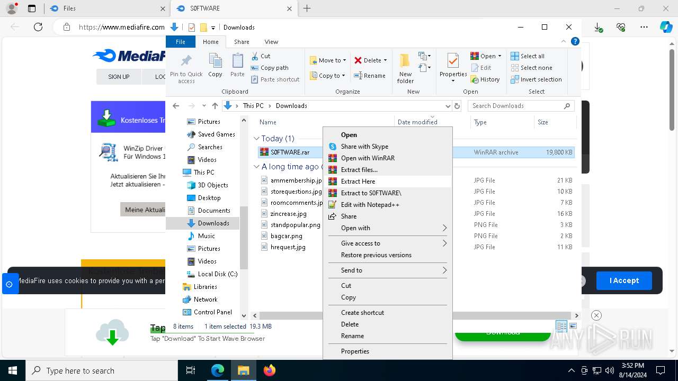The width and height of the screenshot is (678, 381).
Task: Click the History ribbon button
Action: (x=485, y=79)
